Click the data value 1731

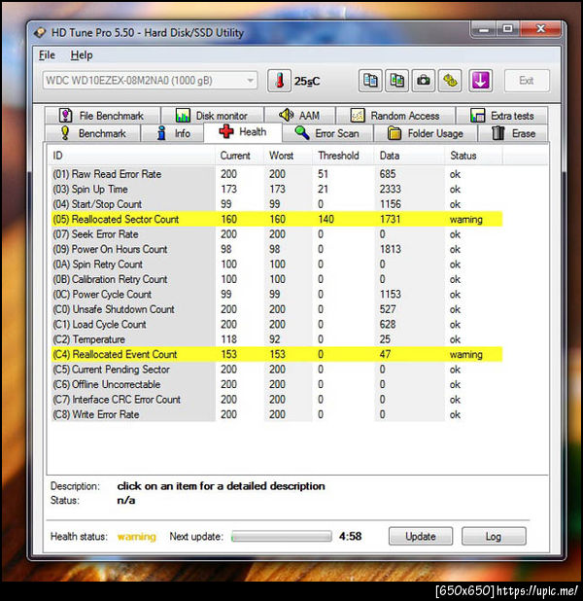click(x=390, y=219)
